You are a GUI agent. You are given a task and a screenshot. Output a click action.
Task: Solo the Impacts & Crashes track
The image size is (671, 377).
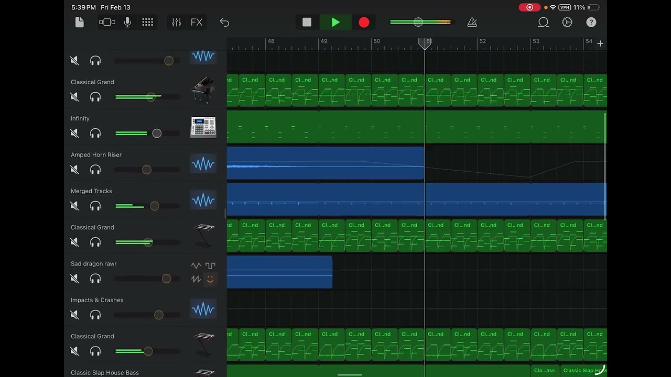95,315
